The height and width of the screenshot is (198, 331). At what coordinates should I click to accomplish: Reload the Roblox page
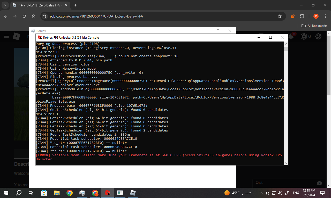coord(24,16)
